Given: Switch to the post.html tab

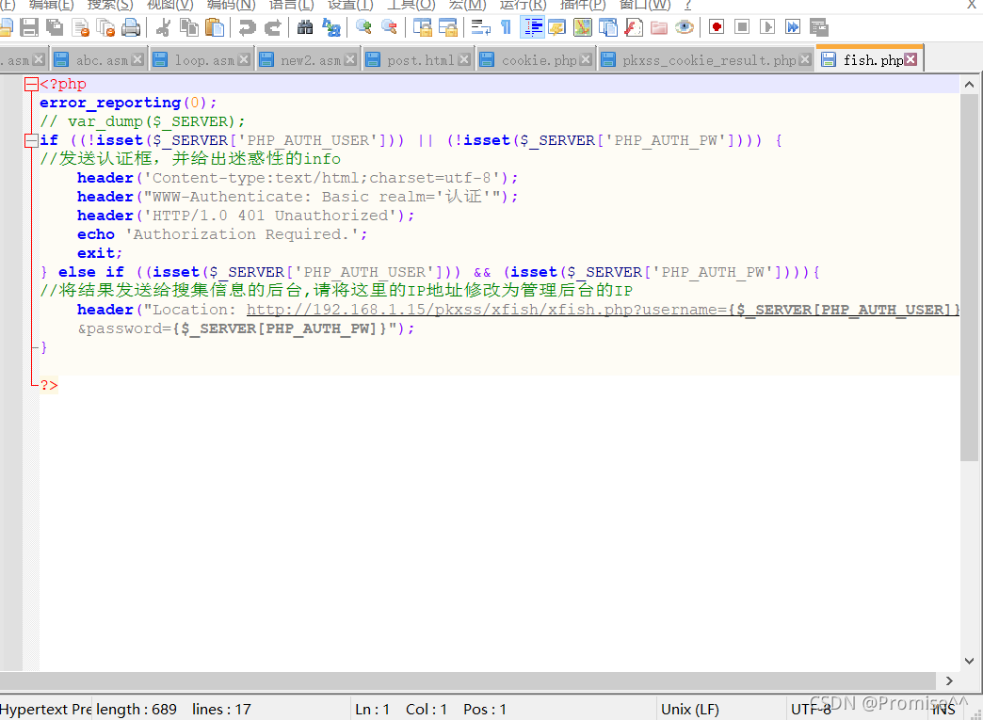Looking at the screenshot, I should coord(417,60).
